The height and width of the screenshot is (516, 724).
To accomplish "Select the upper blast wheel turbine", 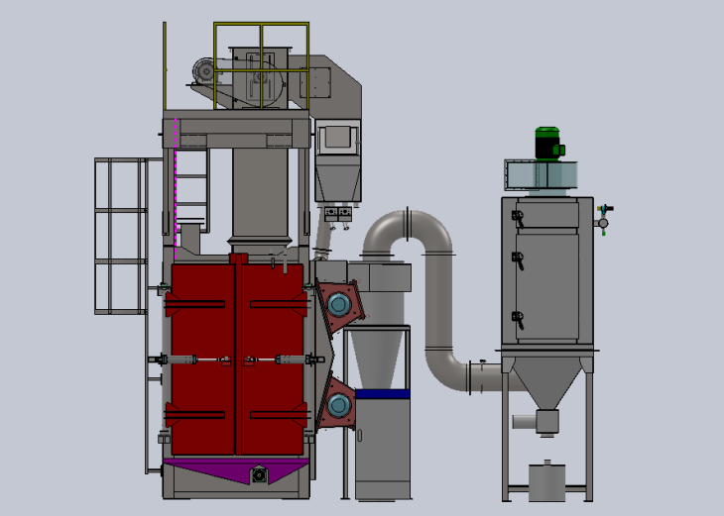I will pos(339,303).
